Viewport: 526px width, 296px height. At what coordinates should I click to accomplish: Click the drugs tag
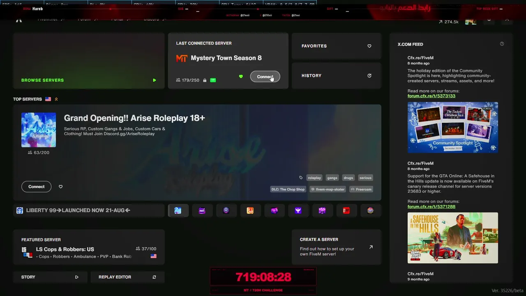[348, 178]
